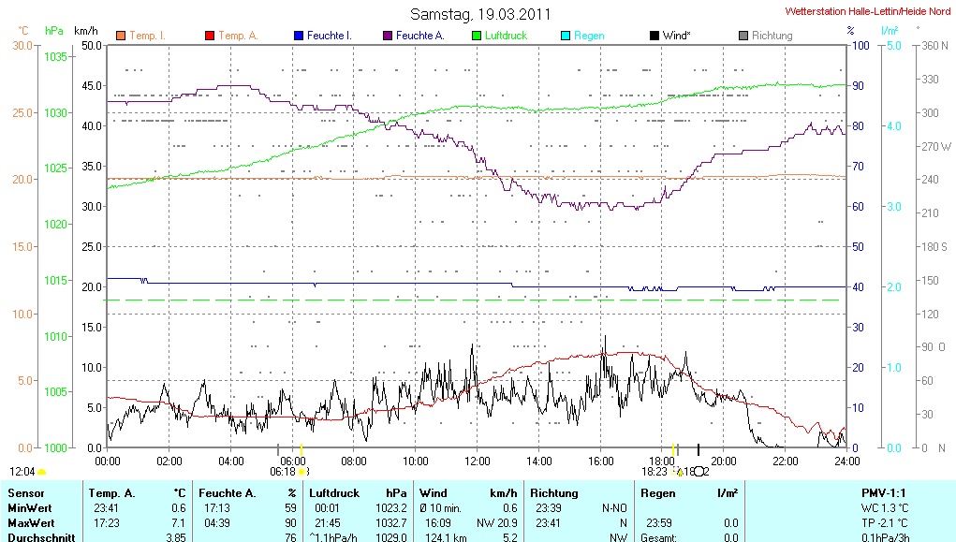Click the red Temp. A. legend swatch
The image size is (956, 542).
(209, 36)
